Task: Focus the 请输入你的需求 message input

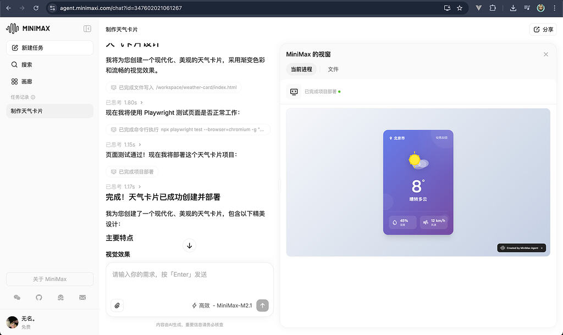Action: 190,275
